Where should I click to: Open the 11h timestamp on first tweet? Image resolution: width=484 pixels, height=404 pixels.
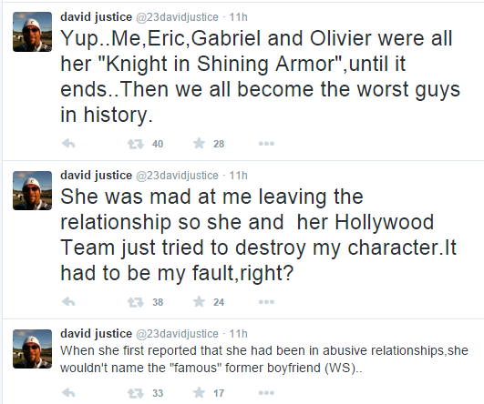point(238,17)
